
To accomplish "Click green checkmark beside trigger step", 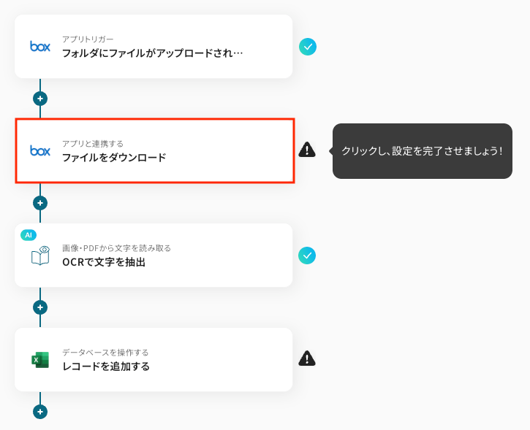I will pos(308,47).
